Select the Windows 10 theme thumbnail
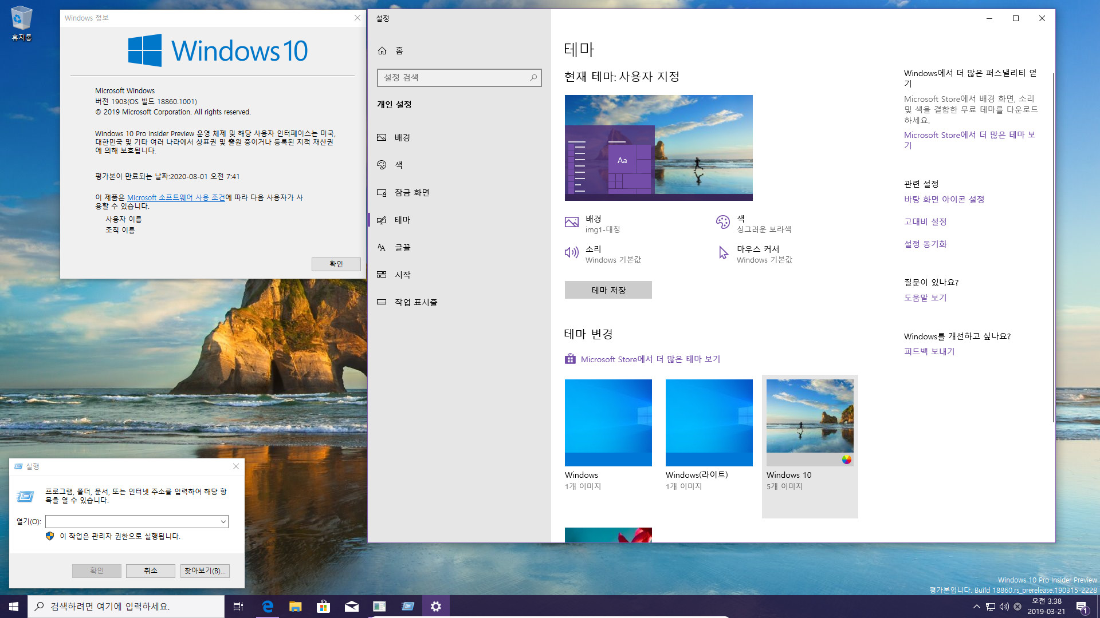The height and width of the screenshot is (618, 1100). point(810,423)
